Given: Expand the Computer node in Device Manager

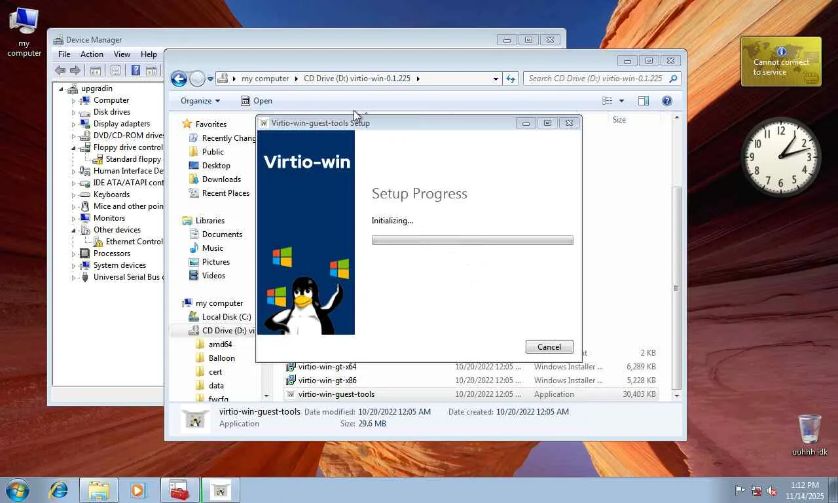Looking at the screenshot, I should [x=74, y=101].
